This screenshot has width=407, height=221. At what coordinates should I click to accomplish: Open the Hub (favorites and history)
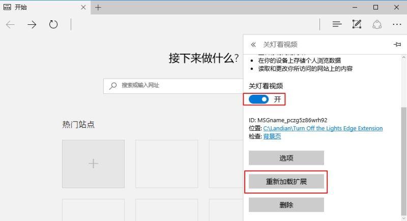337,24
